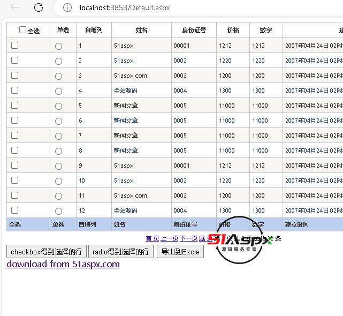343x316 pixels.
Task: Click the radio得到选择的行 button
Action: tap(121, 251)
